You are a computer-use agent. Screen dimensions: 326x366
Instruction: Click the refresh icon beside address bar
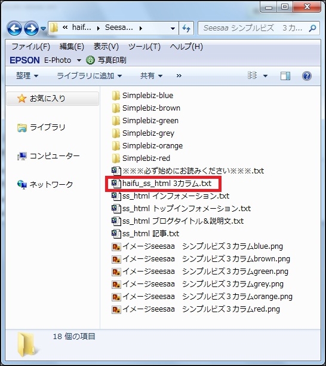pyautogui.click(x=186, y=29)
